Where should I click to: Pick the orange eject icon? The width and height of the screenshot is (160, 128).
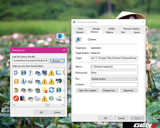(16, 81)
